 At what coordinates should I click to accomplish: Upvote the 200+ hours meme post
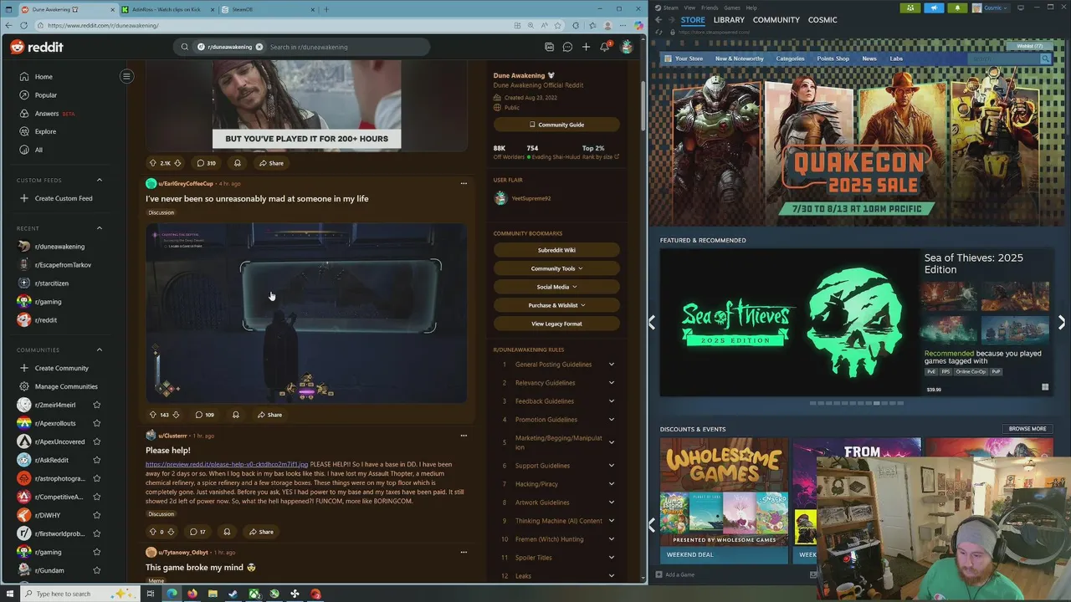[x=153, y=163]
